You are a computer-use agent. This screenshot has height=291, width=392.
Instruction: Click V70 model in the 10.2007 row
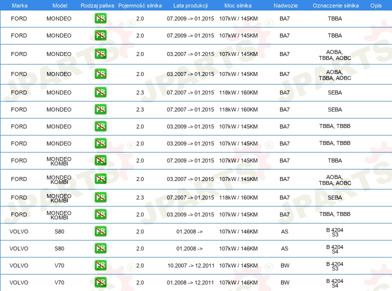coord(59,265)
